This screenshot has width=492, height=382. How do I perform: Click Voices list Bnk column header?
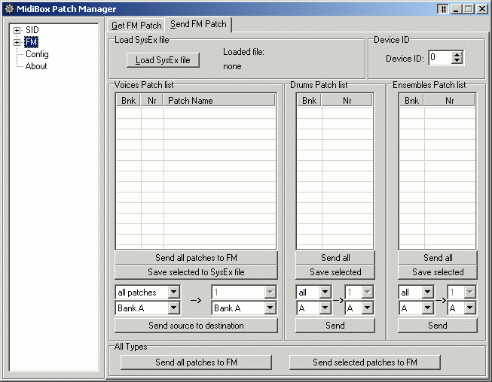click(128, 101)
